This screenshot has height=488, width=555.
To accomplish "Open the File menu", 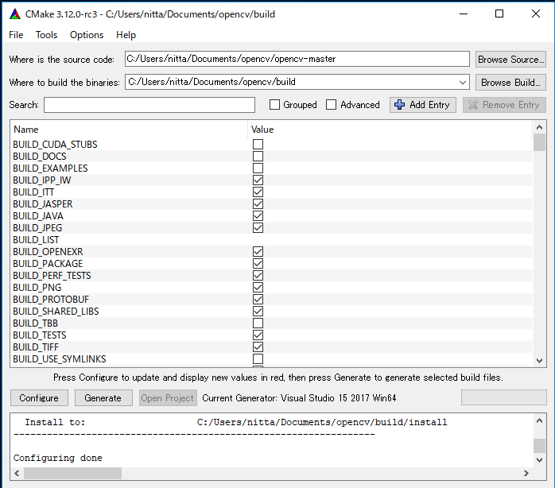I will (16, 35).
